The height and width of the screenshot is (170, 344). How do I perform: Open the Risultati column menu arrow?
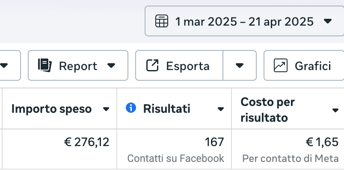[221, 109]
